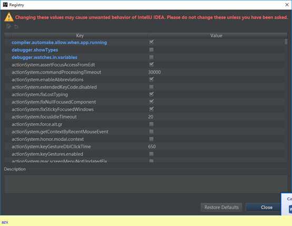Viewport: 292px width, 226px height.
Task: Select actionSystem.assertFocusAccessFromEdt key
Action: tap(53, 65)
